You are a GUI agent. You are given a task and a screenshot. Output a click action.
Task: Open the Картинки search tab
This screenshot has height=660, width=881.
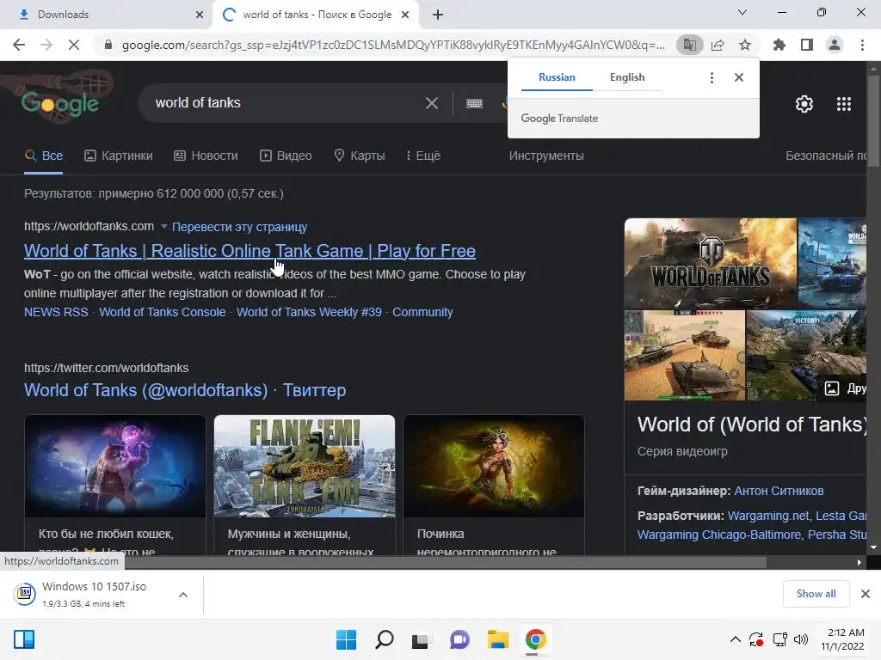pos(119,156)
